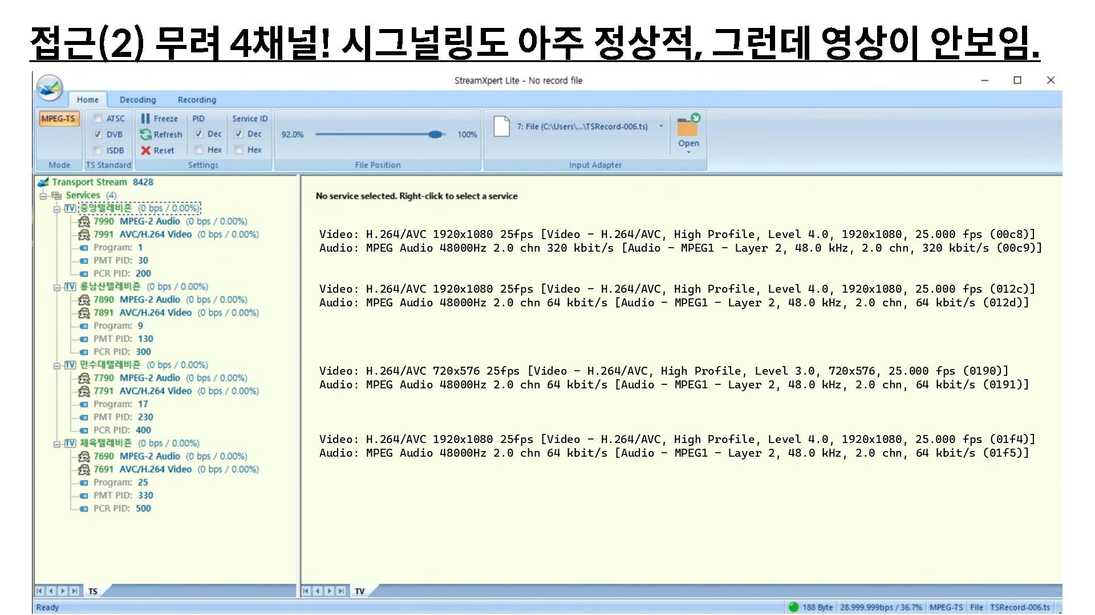Click the Transport Stream 8428 root icon

coord(43,182)
